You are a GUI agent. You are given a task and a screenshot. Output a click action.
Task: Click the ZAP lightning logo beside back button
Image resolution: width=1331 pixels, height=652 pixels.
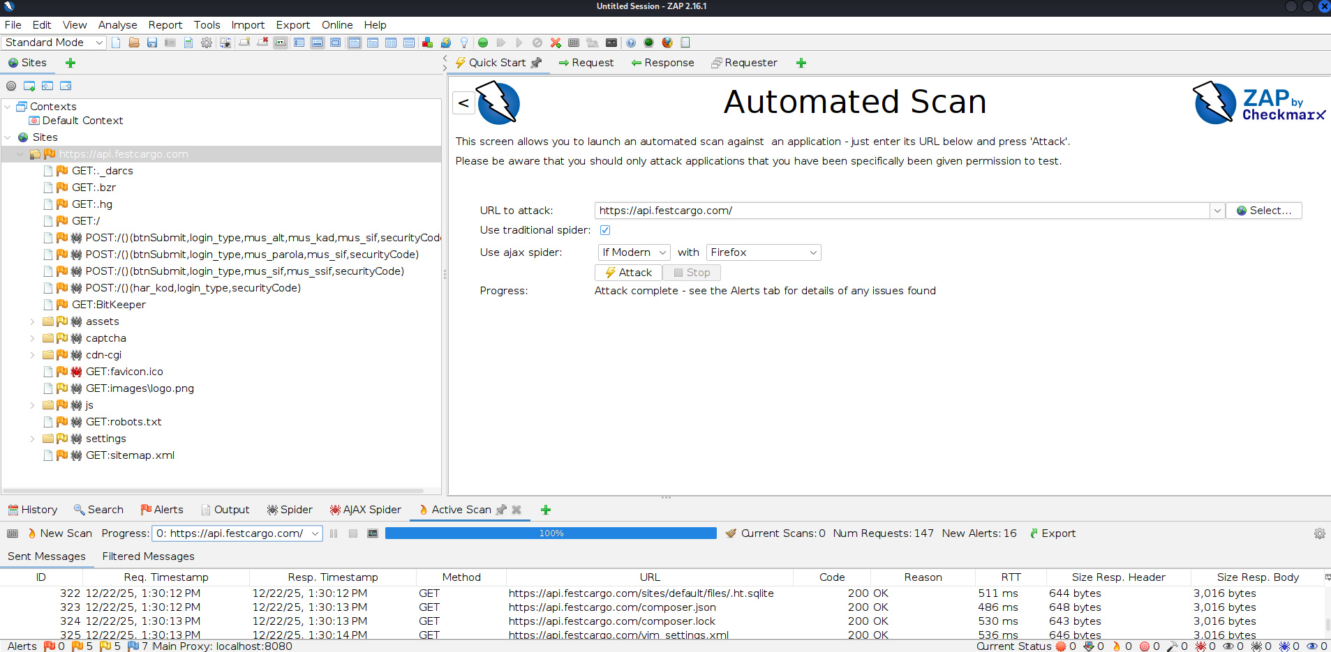coord(498,103)
